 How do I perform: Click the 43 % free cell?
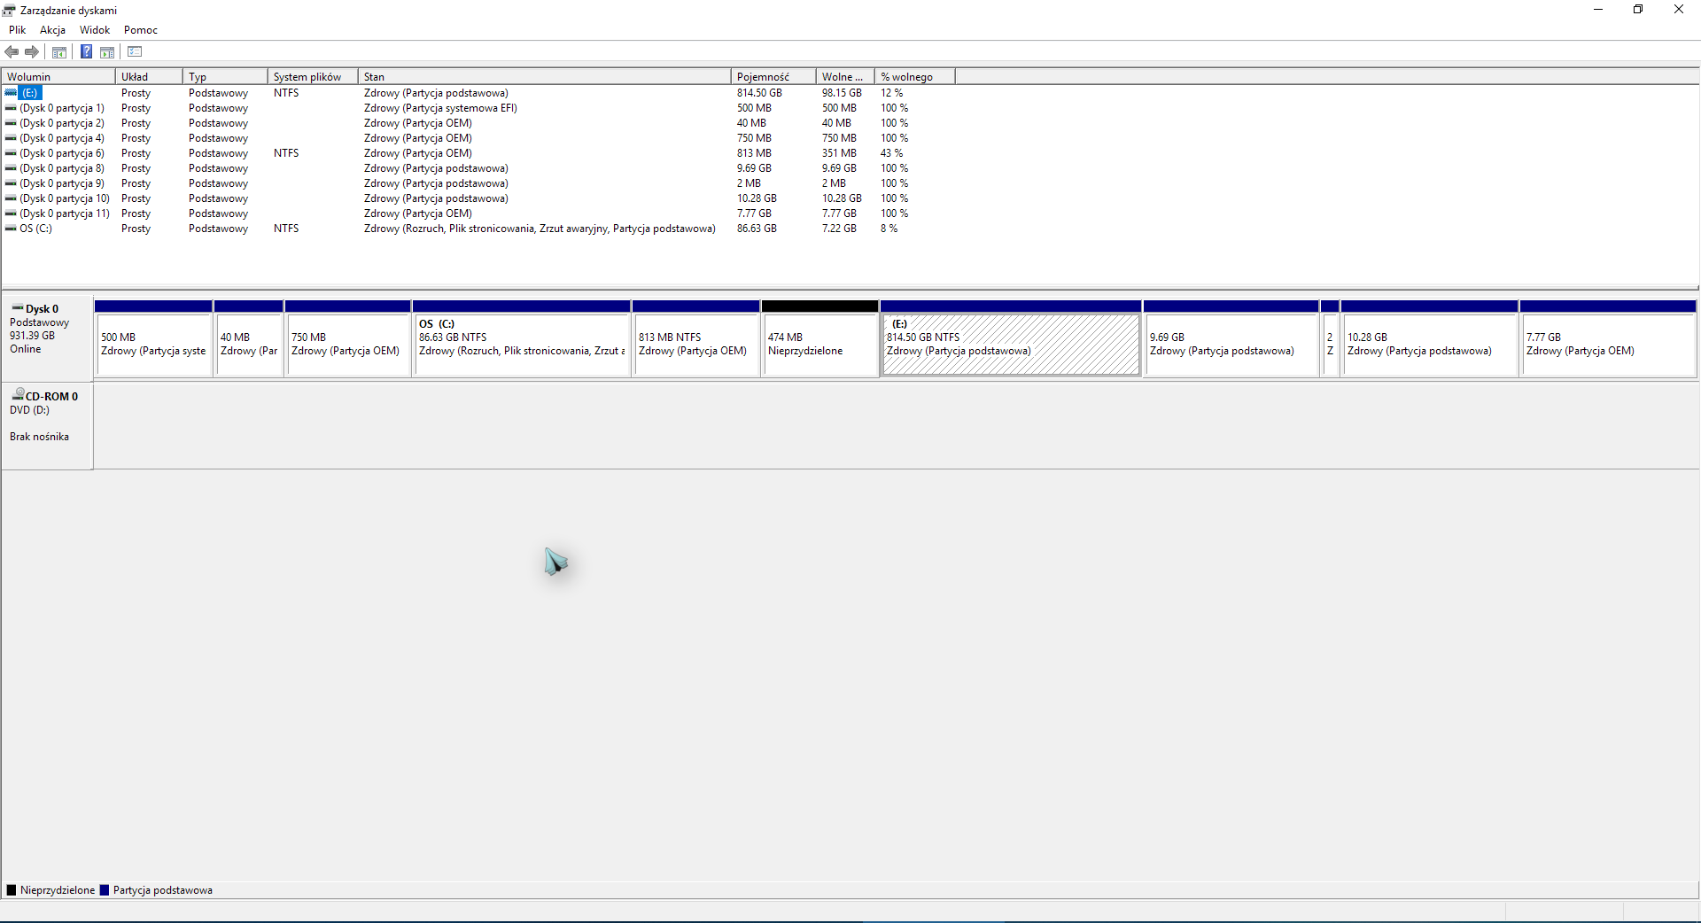891,153
